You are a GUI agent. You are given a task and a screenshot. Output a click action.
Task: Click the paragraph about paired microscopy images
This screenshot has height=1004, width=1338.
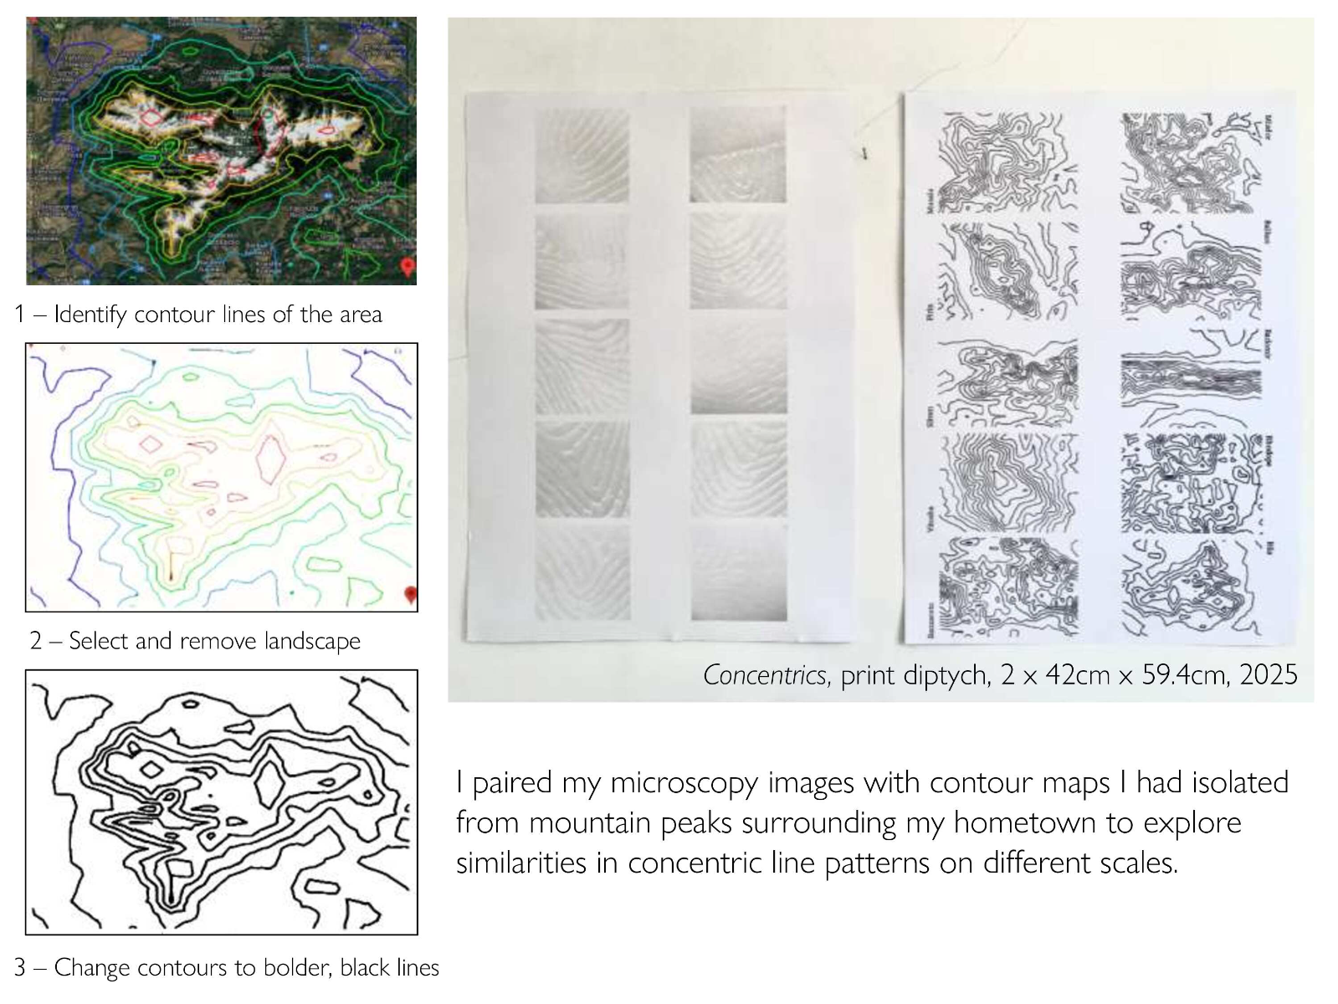(x=872, y=822)
